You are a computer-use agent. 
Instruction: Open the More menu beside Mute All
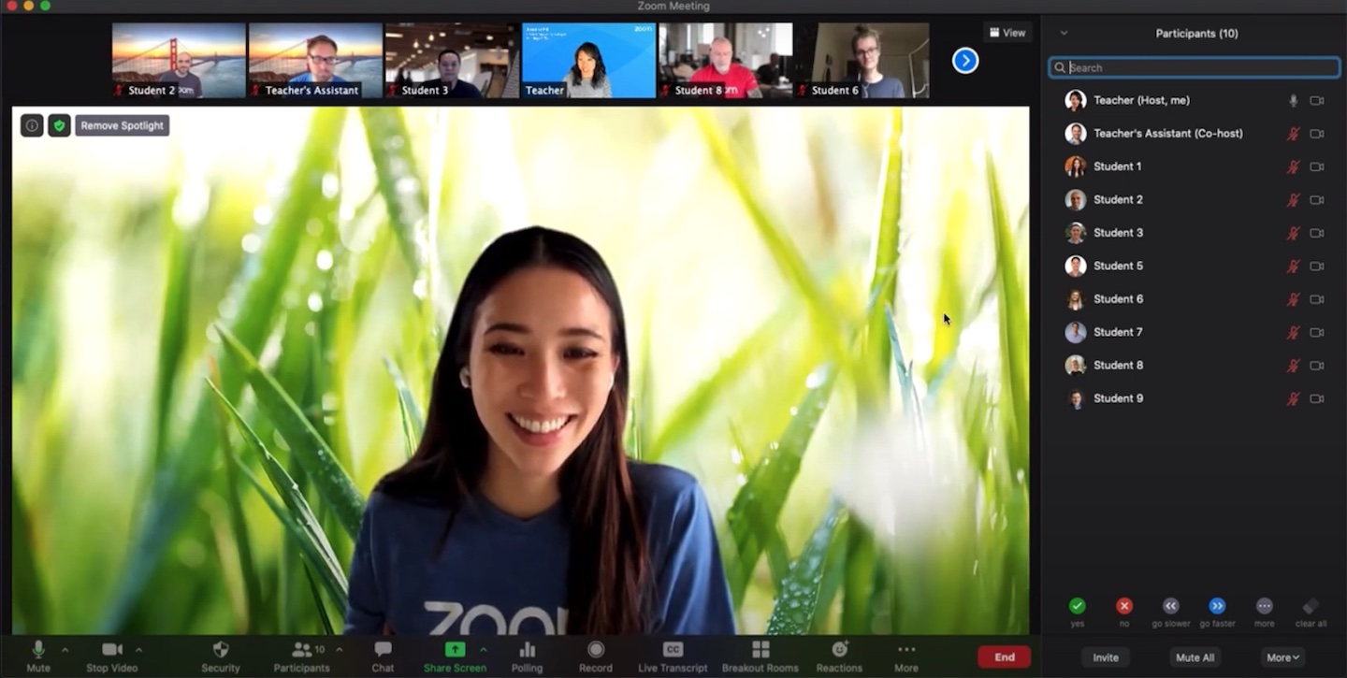point(1282,657)
